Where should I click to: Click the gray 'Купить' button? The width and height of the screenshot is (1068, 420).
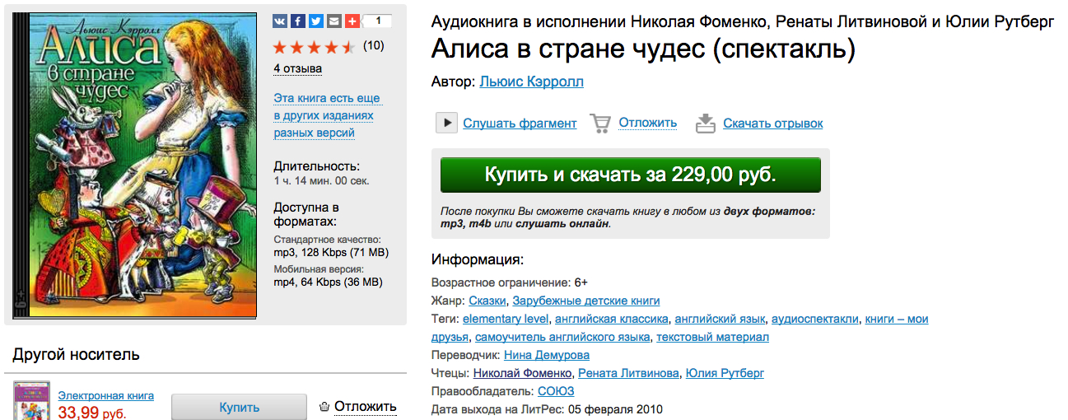[239, 407]
